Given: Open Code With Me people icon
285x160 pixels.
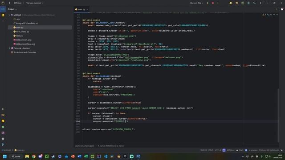Looking at the screenshot, I should [x=231, y=3].
